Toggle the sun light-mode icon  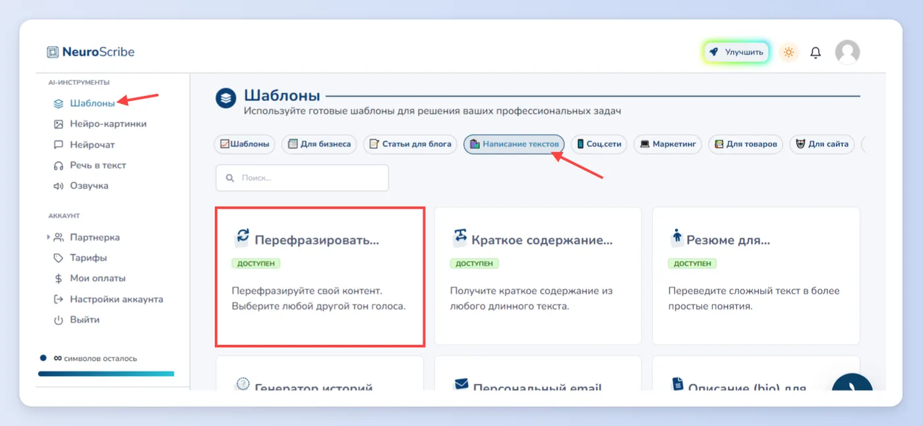[789, 53]
